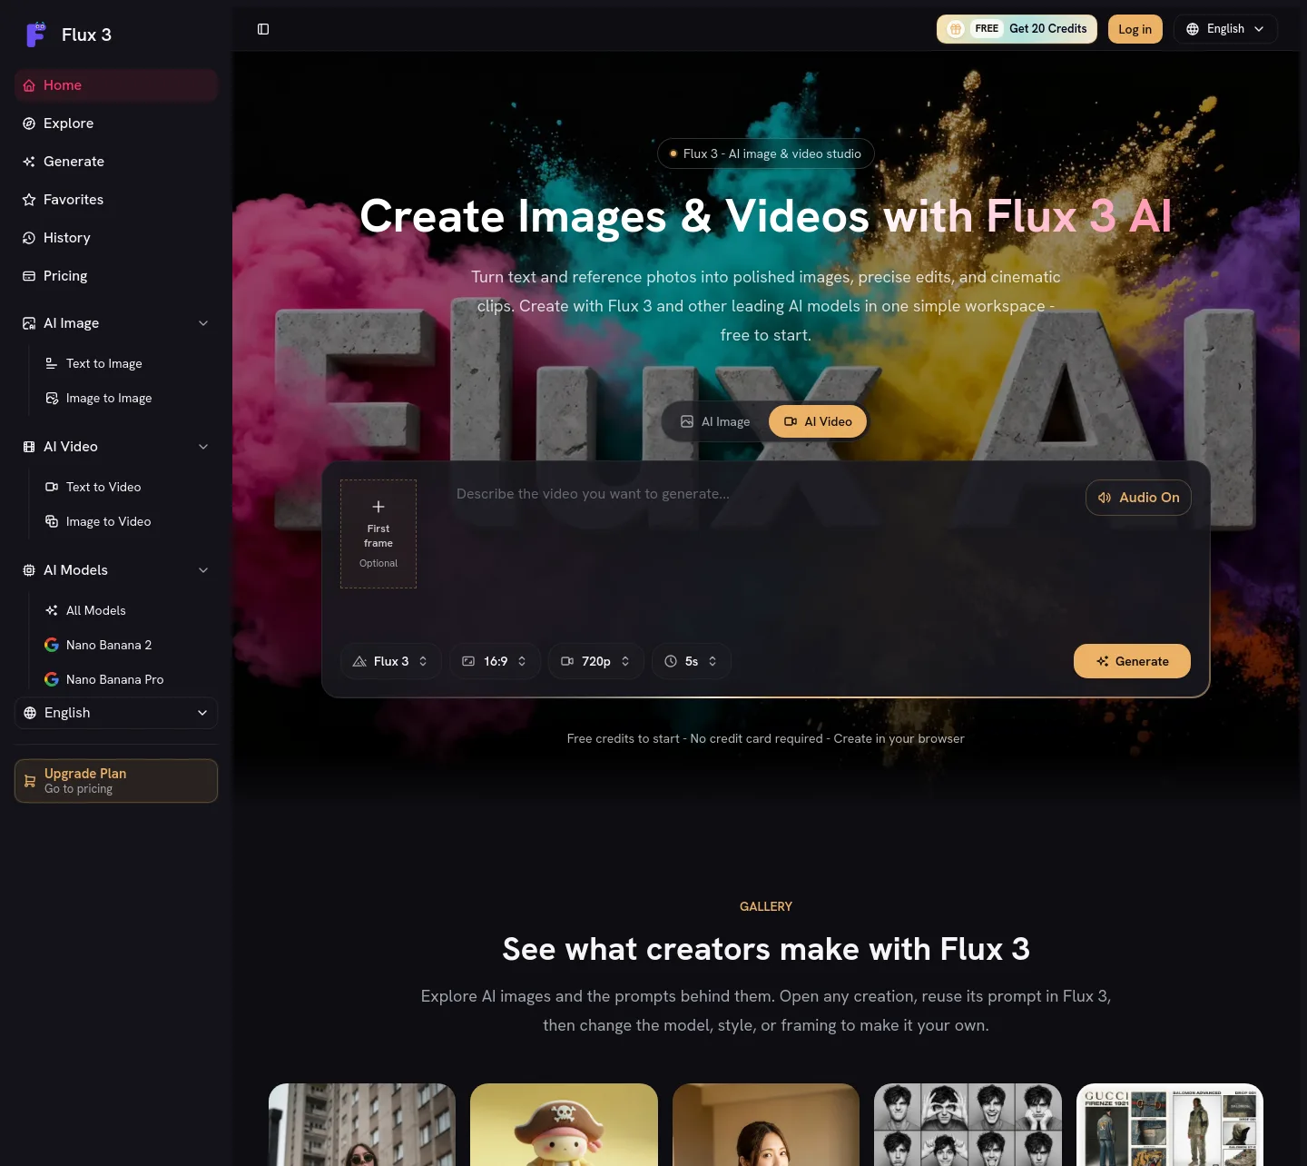Image resolution: width=1307 pixels, height=1166 pixels.
Task: Click Upgrade Plan go to pricing button
Action: point(116,781)
